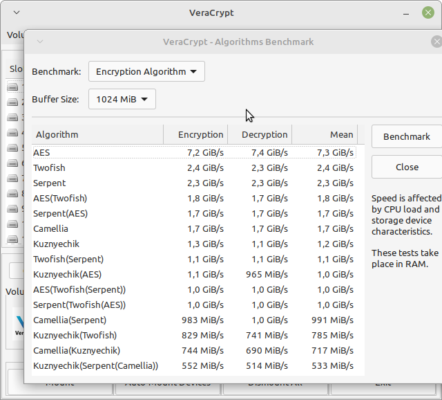Select the Kuznyechik(Serpent(Camellia)) row
Image resolution: width=442 pixels, height=400 pixels.
tap(195, 366)
